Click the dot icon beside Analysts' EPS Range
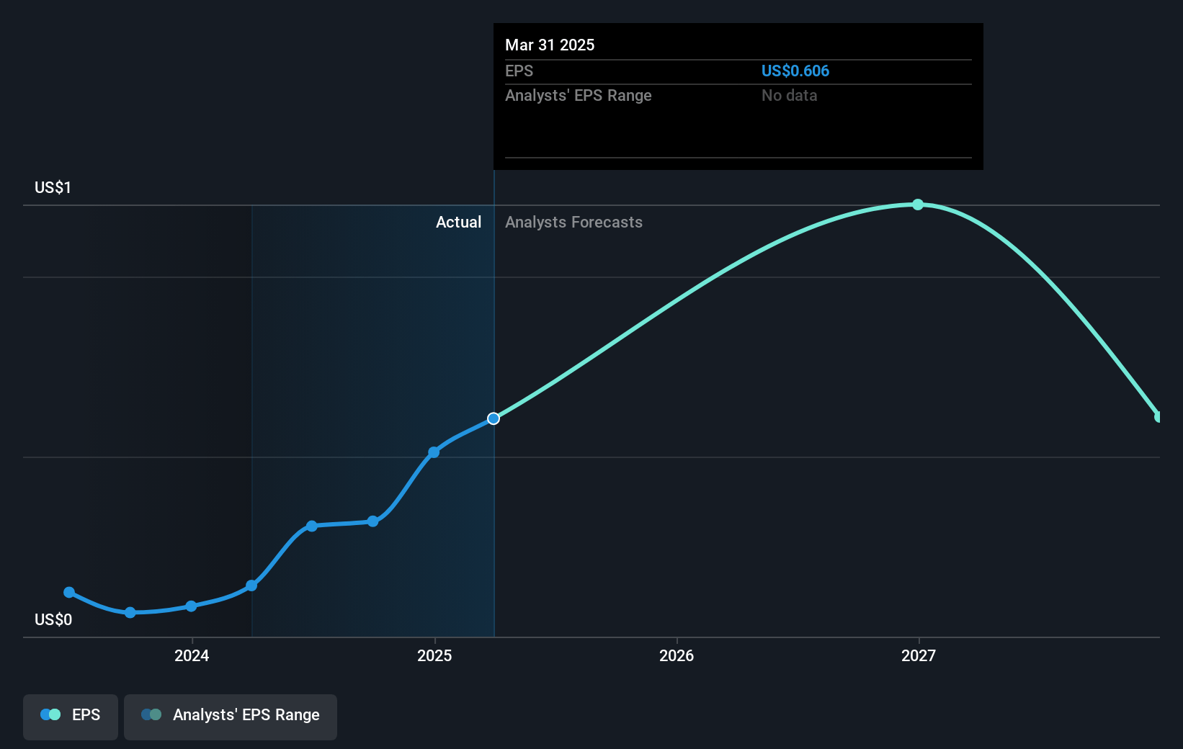This screenshot has width=1183, height=749. pyautogui.click(x=151, y=714)
